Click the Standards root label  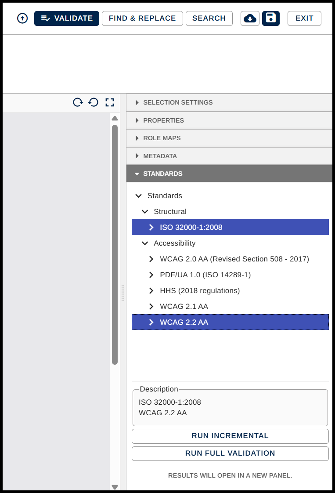[165, 196]
